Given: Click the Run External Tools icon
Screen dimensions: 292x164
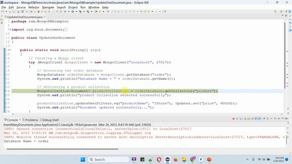Looking at the screenshot, I should pyautogui.click(x=88, y=11).
